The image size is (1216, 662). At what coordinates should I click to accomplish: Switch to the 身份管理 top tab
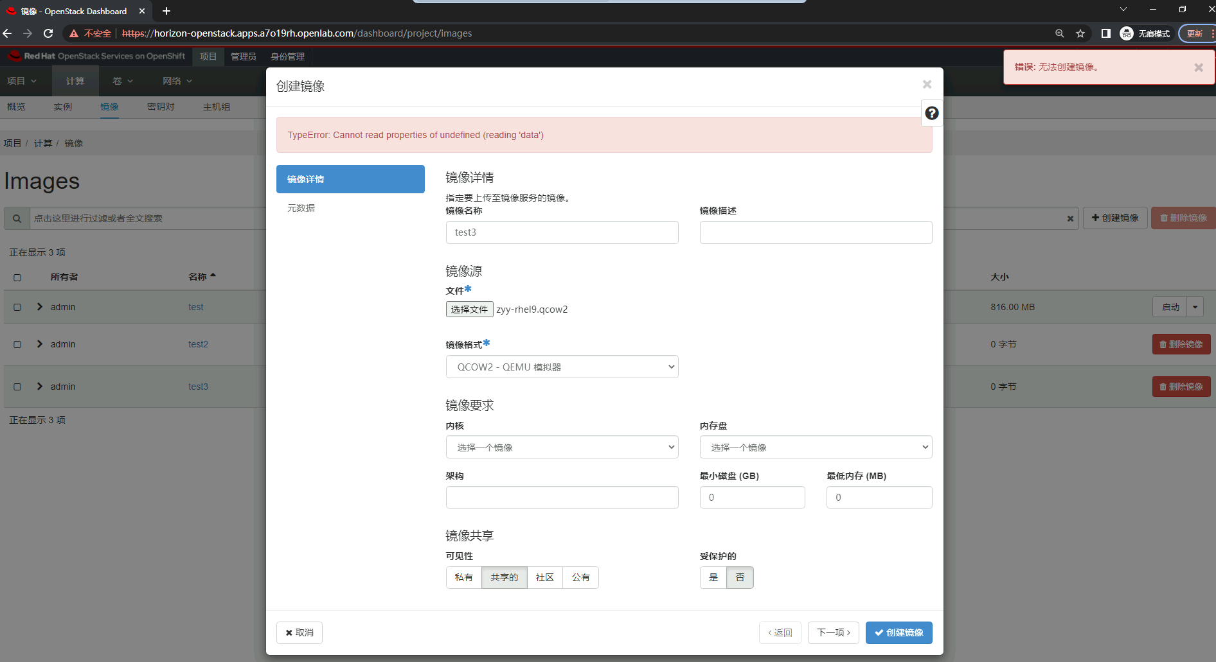287,57
